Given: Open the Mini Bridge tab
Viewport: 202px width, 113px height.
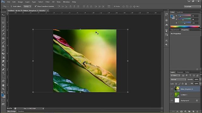Looking at the screenshot, I should (11, 111).
